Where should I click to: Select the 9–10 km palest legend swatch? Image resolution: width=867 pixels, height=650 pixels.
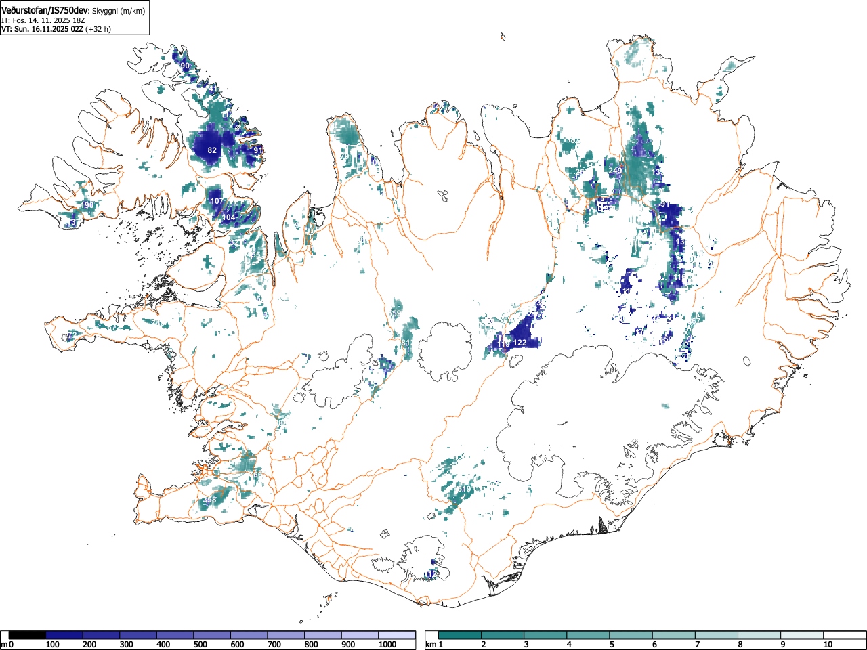click(x=801, y=635)
